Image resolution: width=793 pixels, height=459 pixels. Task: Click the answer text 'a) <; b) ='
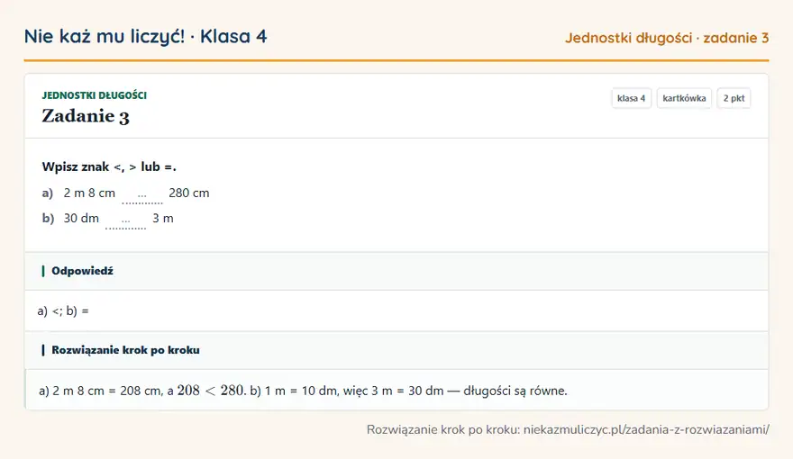[x=63, y=311]
